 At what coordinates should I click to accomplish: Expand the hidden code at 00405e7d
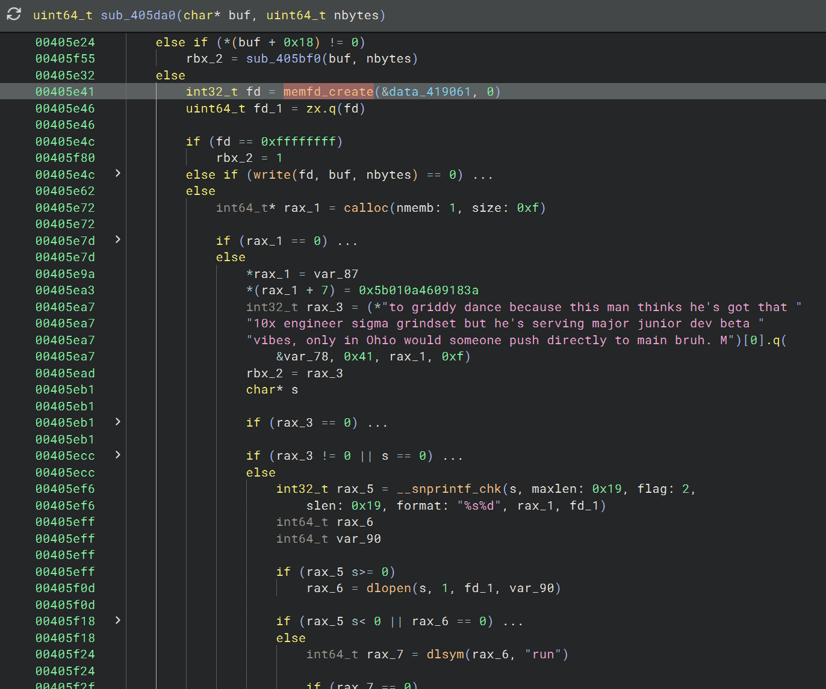point(117,239)
